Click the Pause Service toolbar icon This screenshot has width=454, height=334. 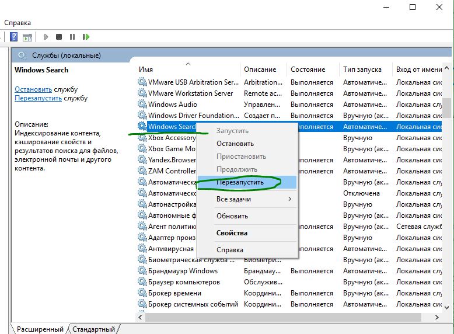72,37
